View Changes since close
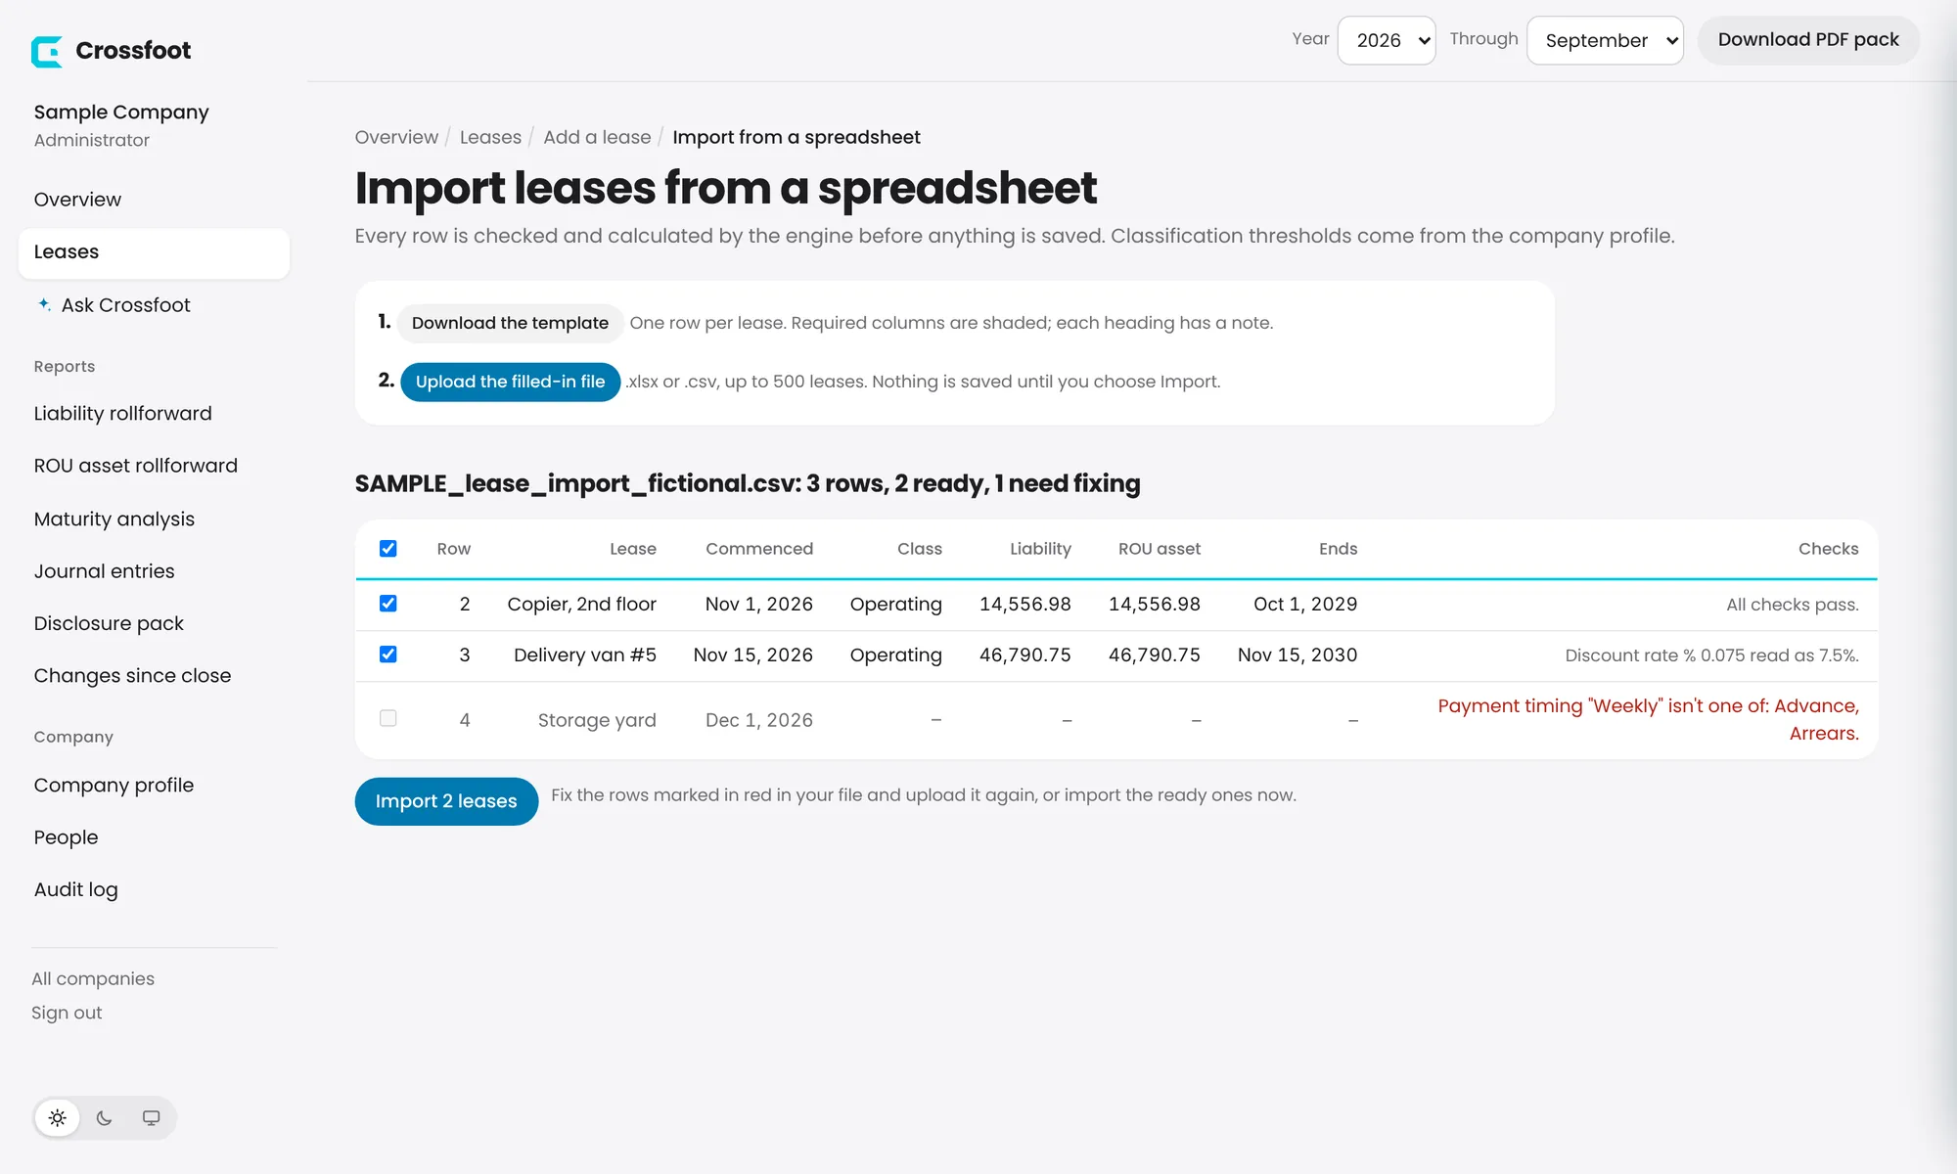 (x=132, y=676)
